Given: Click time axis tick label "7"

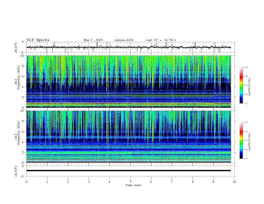Looking at the screenshot, I should (x=172, y=182).
